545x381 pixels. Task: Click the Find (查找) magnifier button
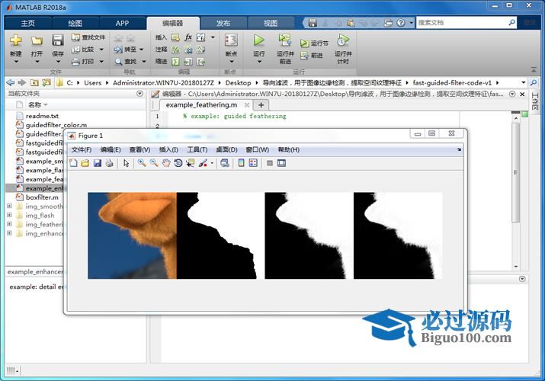(x=126, y=62)
